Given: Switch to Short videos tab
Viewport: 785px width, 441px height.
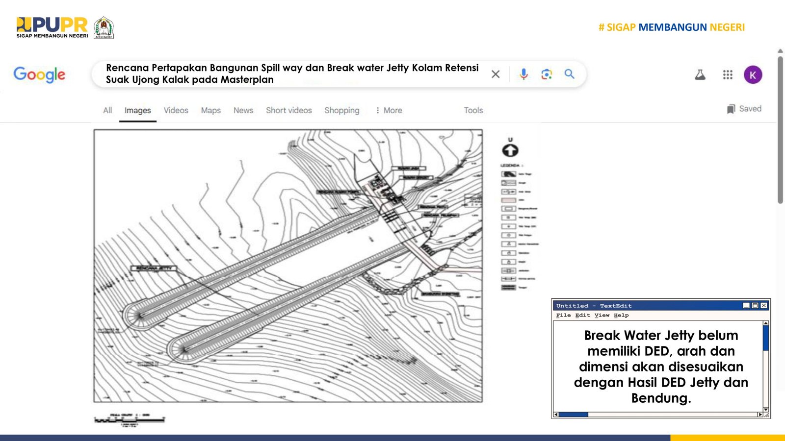Looking at the screenshot, I should [x=289, y=110].
